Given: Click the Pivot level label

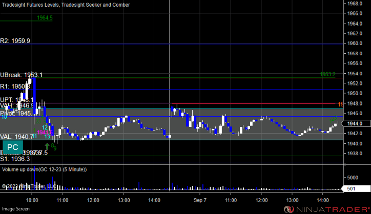Looking at the screenshot, I should (18, 113).
